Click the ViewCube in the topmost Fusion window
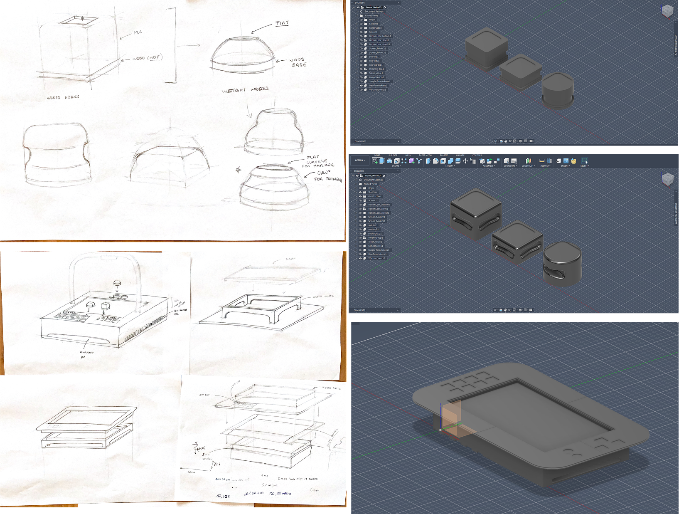 (667, 11)
